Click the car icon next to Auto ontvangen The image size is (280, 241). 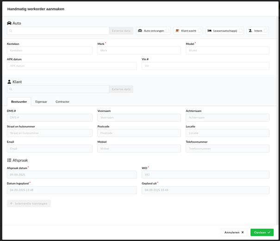coord(140,31)
